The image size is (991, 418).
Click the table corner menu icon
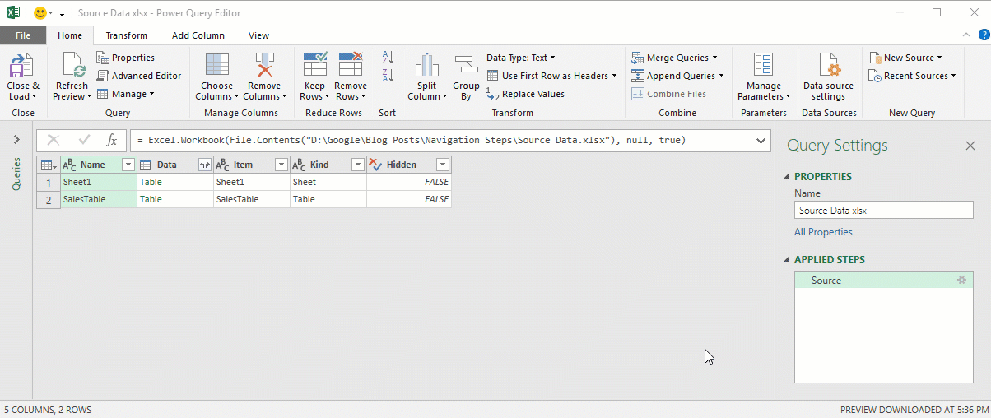(x=49, y=165)
